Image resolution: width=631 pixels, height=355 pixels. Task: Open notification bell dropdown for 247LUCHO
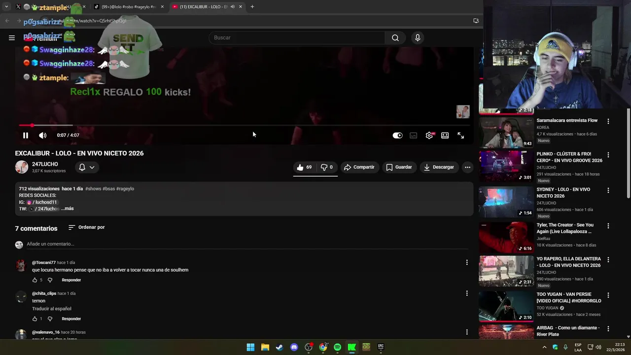pyautogui.click(x=87, y=167)
